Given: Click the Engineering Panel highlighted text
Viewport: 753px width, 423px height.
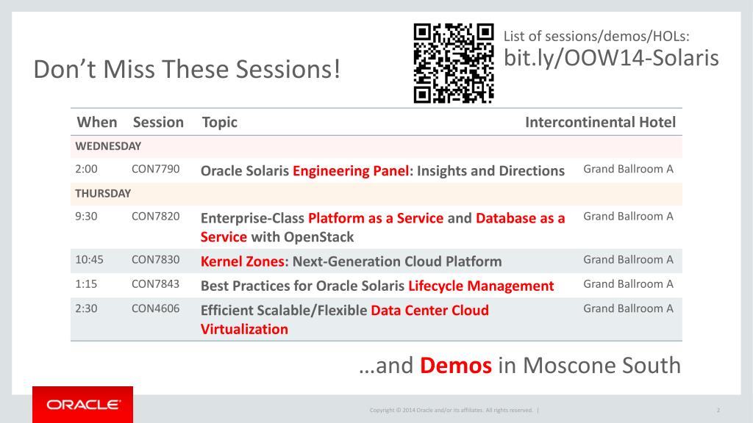Looking at the screenshot, I should pyautogui.click(x=351, y=171).
